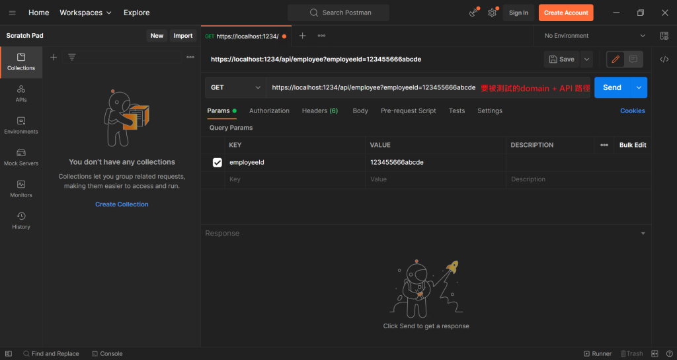Go to Explore in top navigation
677x360 pixels.
coord(136,13)
